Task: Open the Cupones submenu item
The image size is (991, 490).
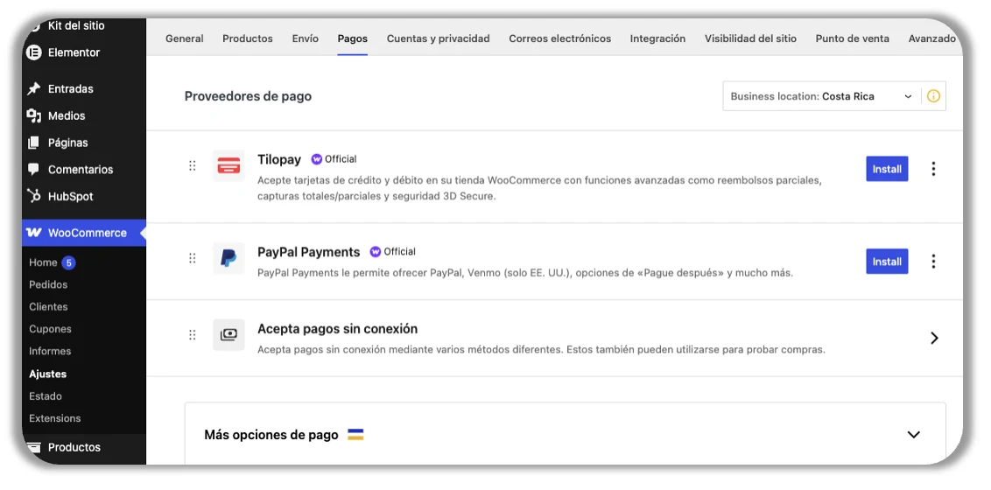Action: click(x=50, y=329)
